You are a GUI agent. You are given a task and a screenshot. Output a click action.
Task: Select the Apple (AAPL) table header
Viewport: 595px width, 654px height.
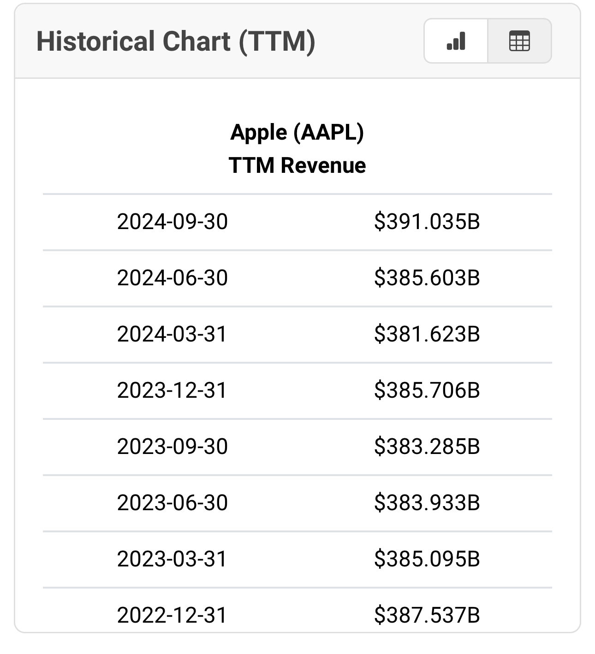pyautogui.click(x=297, y=132)
